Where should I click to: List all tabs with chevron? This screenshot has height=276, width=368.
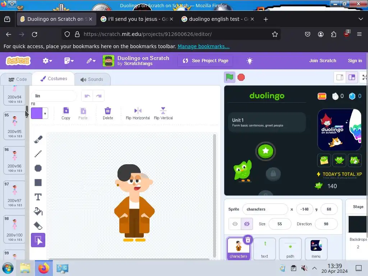coord(361,19)
